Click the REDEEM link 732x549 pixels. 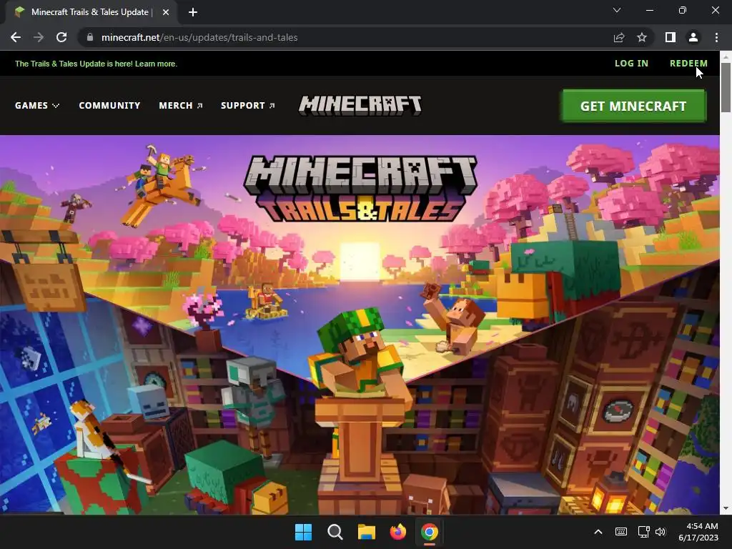(x=688, y=63)
